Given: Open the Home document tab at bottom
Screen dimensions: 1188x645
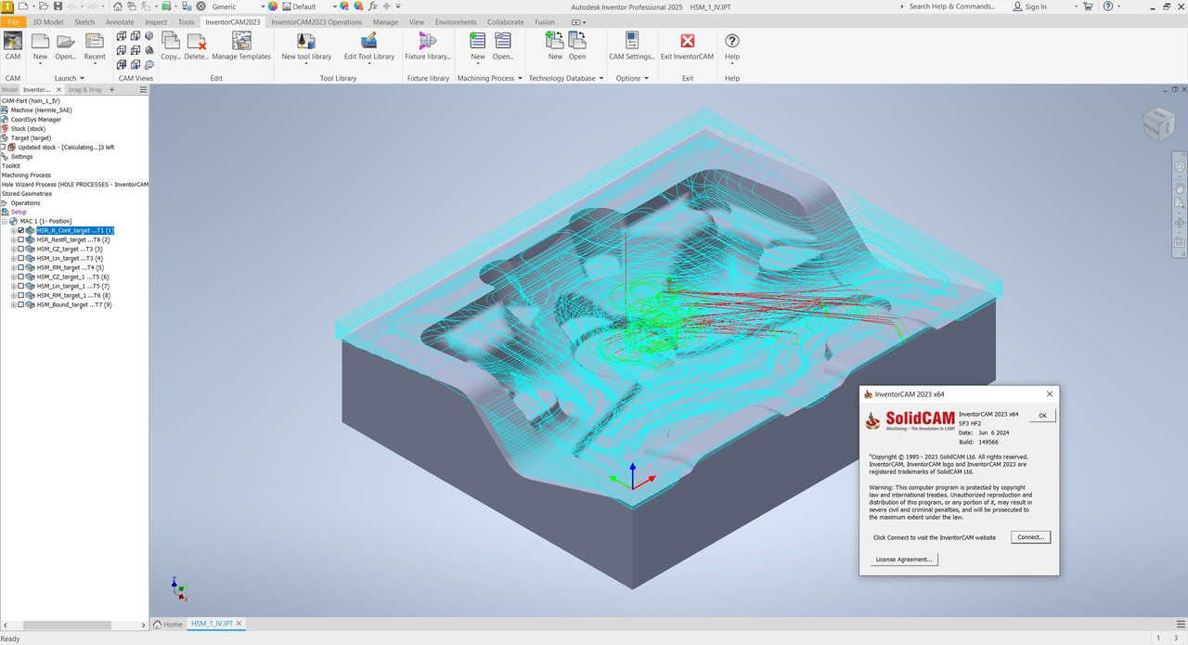Looking at the screenshot, I should point(169,625).
